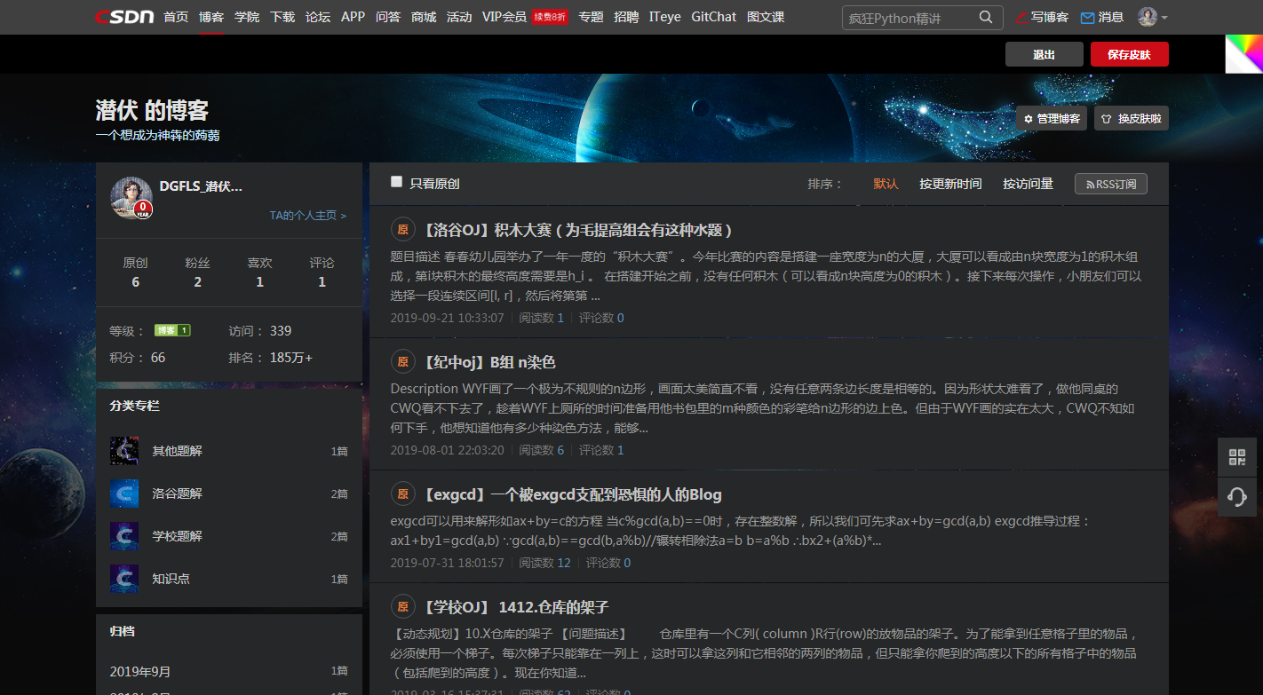Open VIP会员 in top navigation
This screenshot has height=695, width=1263.
(x=504, y=17)
